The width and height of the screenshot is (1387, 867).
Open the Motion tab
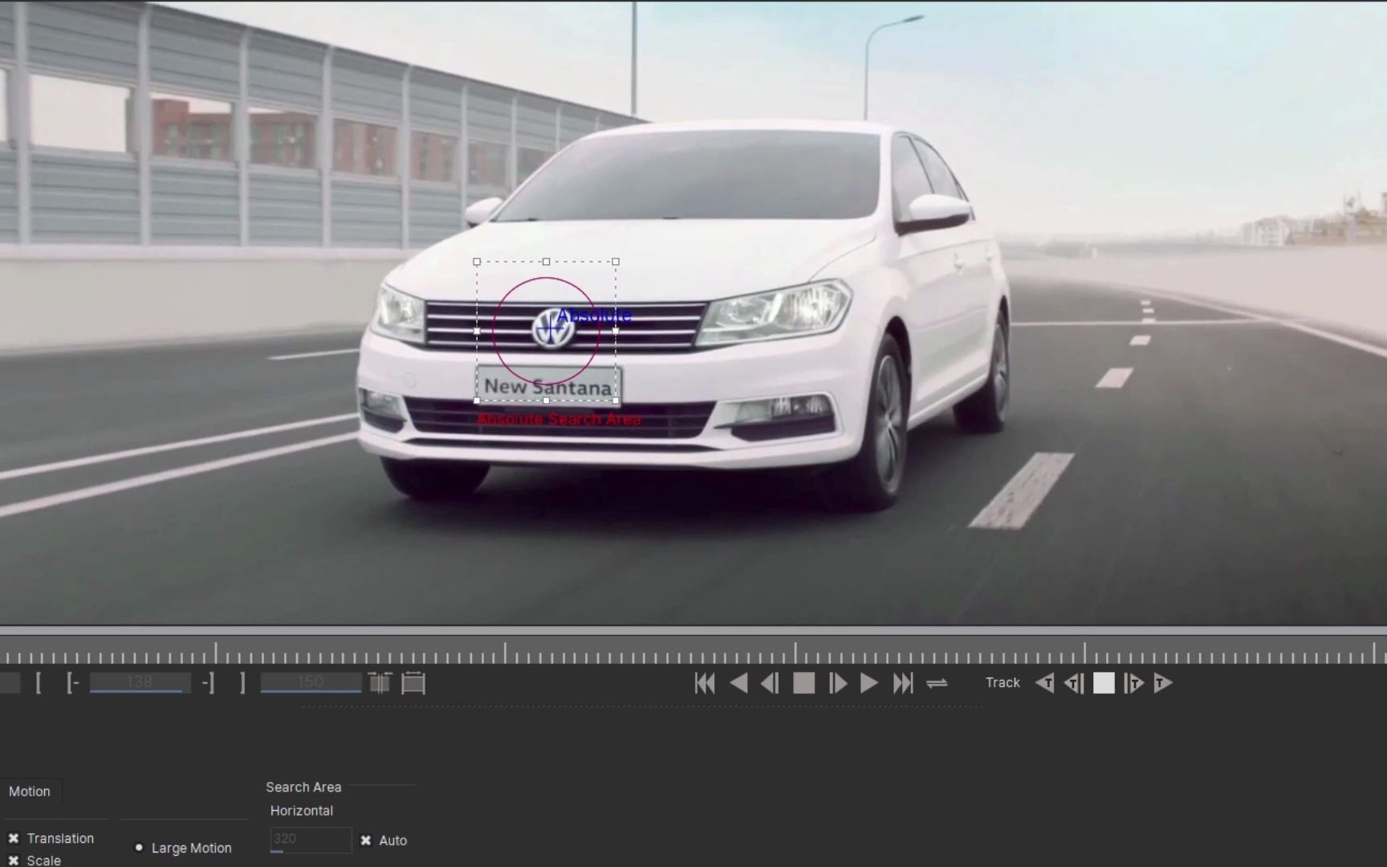(x=30, y=792)
